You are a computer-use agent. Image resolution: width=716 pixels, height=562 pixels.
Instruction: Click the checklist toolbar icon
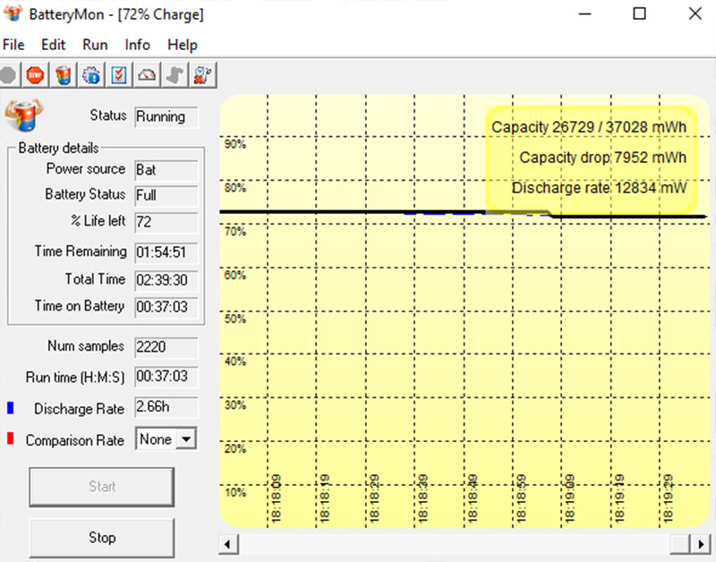pos(118,75)
